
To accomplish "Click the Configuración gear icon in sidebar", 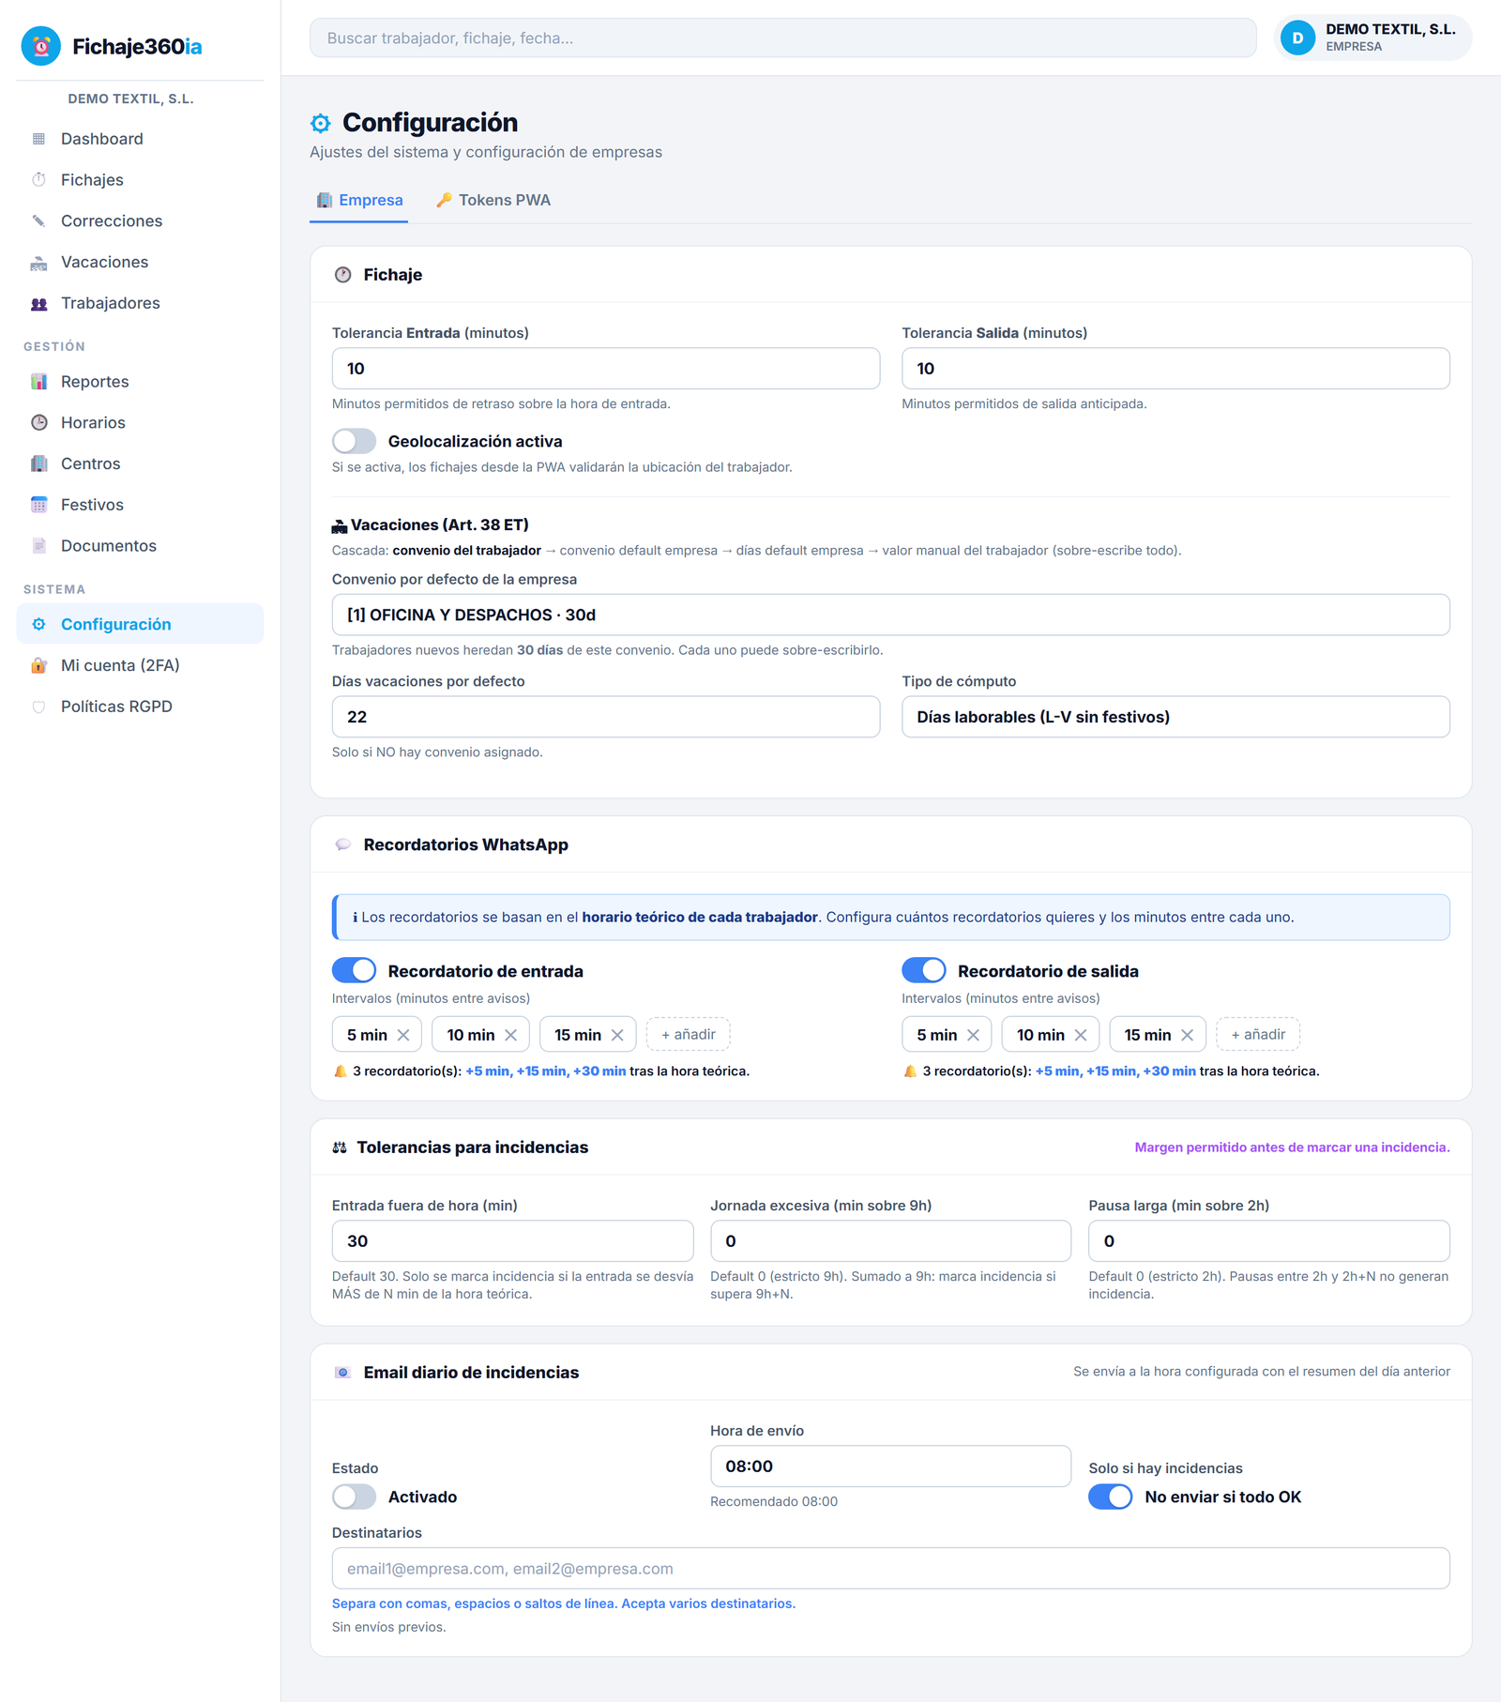I will (38, 624).
